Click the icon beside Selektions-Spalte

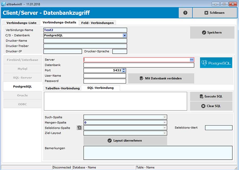[x=79, y=128]
